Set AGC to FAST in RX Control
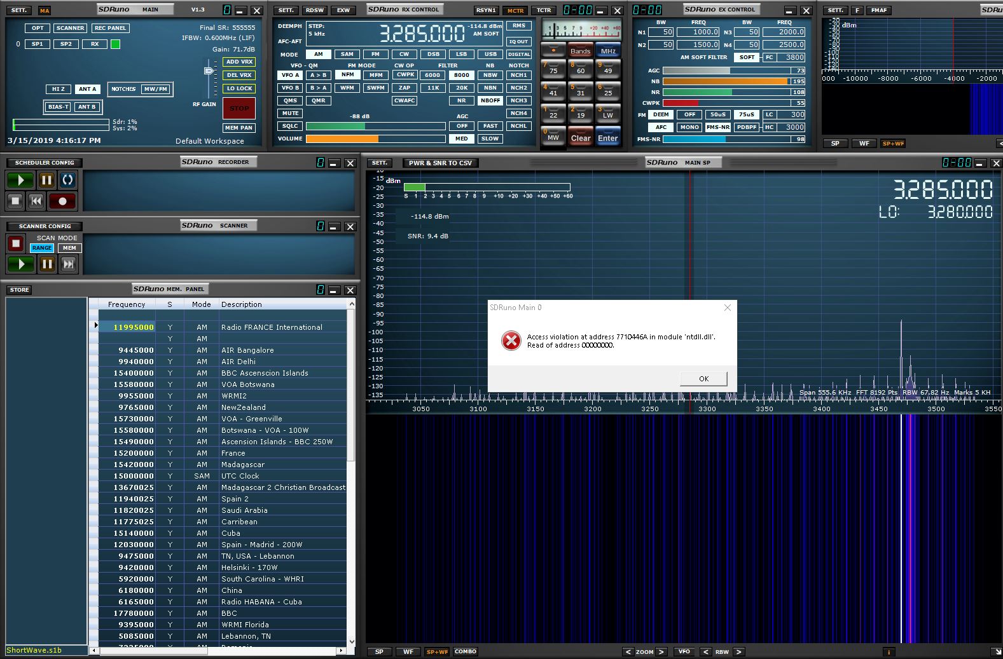The image size is (1003, 659). coord(490,126)
